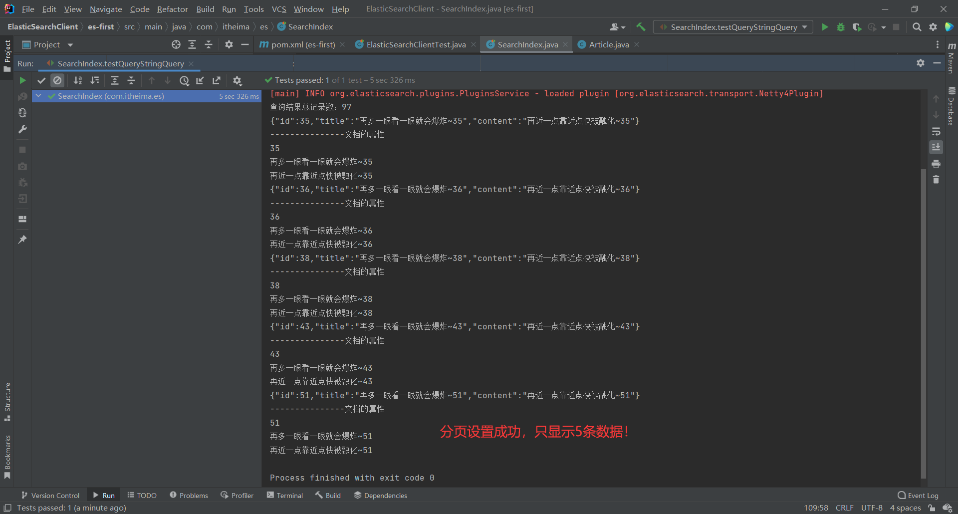
Task: Toggle scroll to end of console
Action: [936, 147]
